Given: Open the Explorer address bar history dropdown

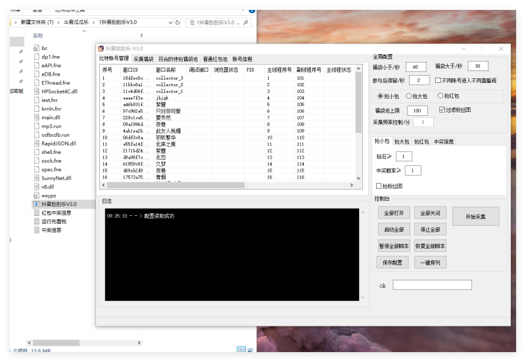Looking at the screenshot, I should (x=170, y=22).
